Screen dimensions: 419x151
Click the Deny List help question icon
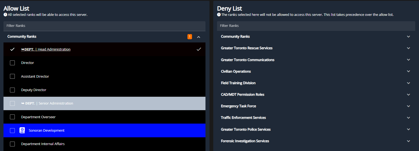(219, 15)
